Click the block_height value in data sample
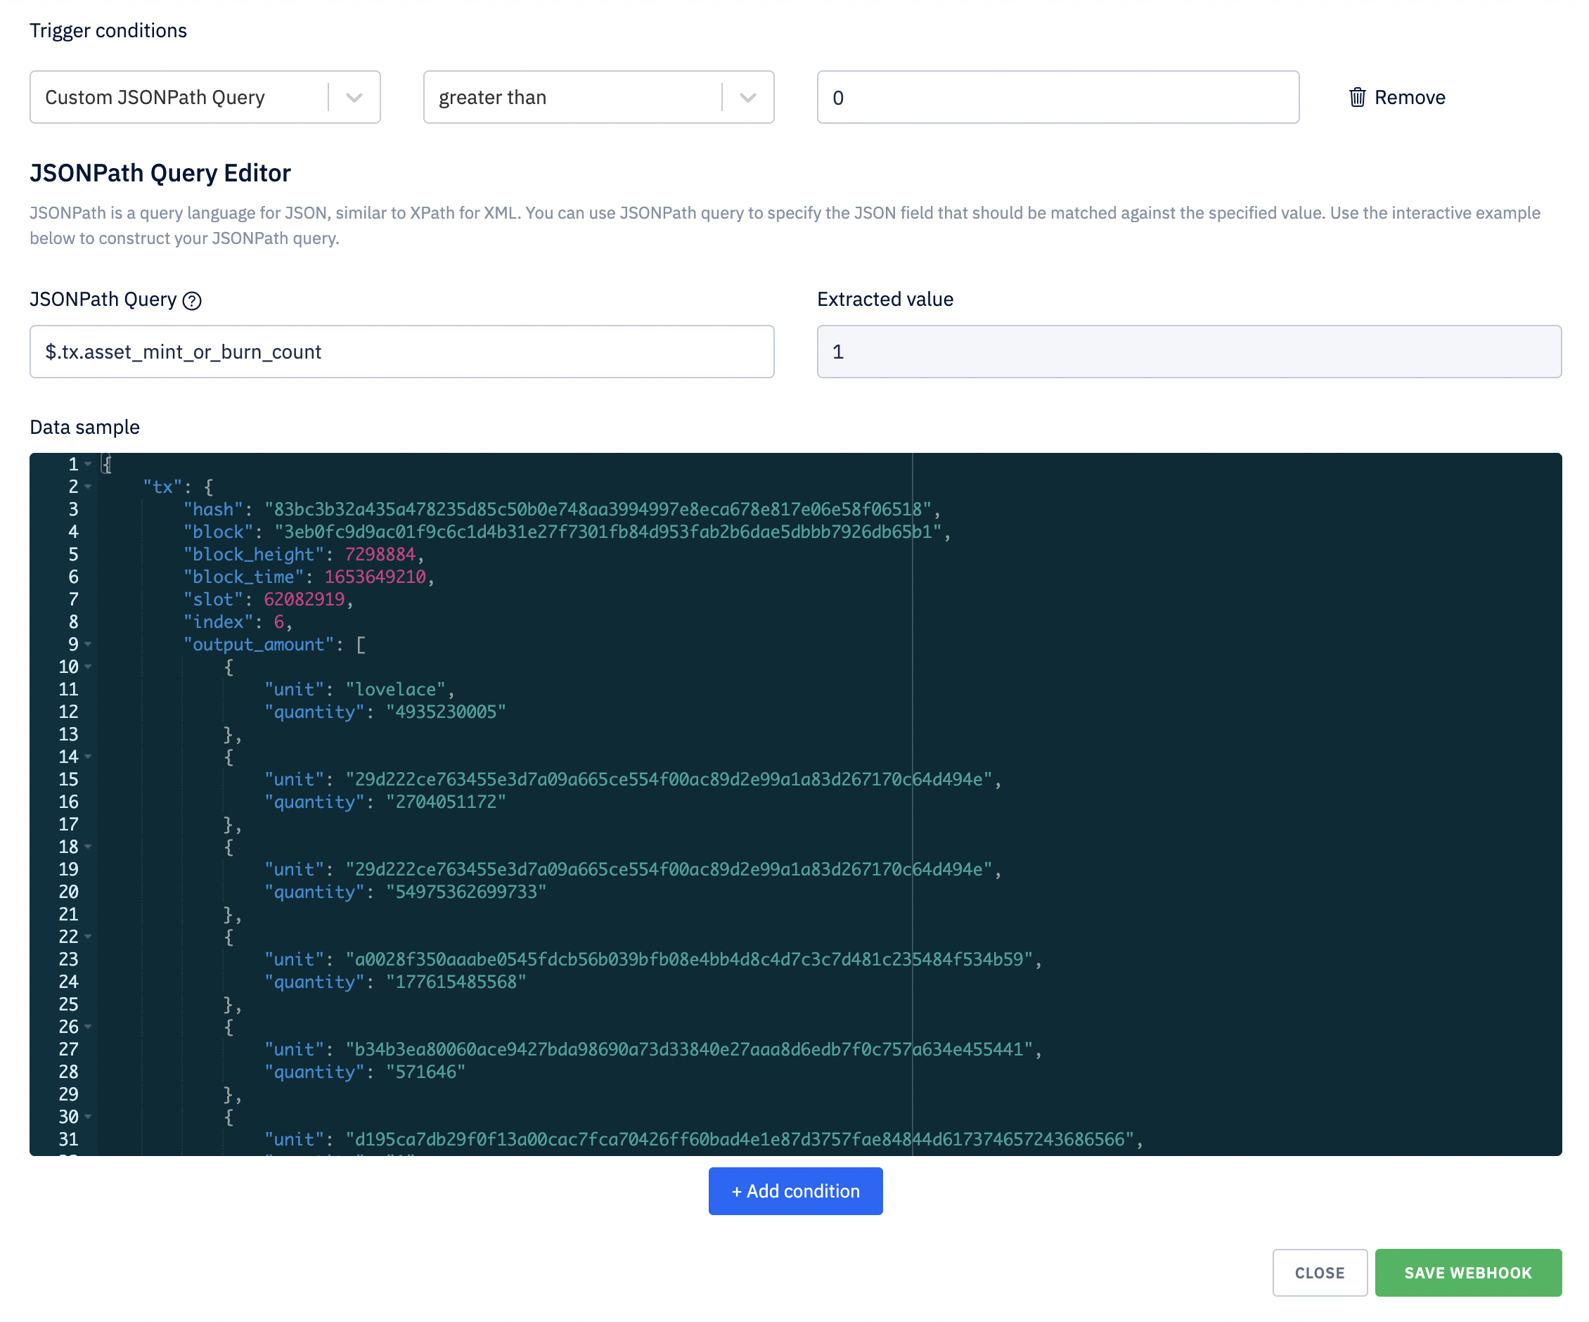Viewport: 1589px width, 1322px height. 380,555
